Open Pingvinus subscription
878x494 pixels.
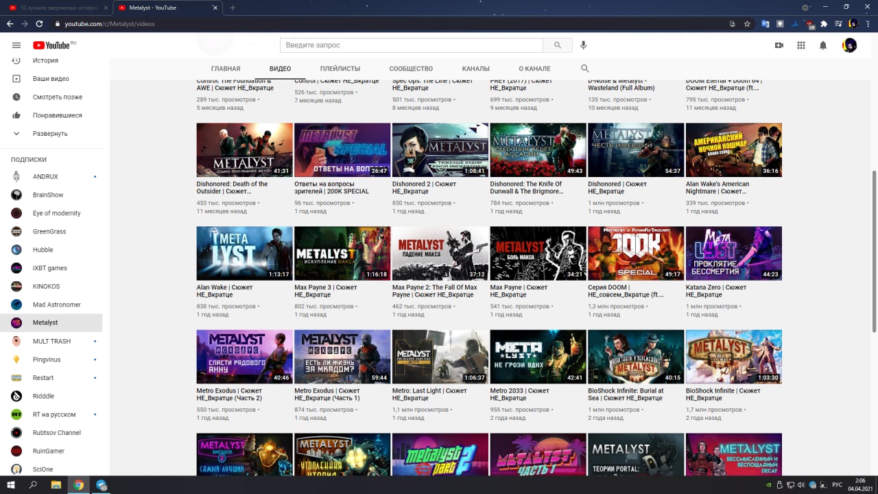click(51, 360)
